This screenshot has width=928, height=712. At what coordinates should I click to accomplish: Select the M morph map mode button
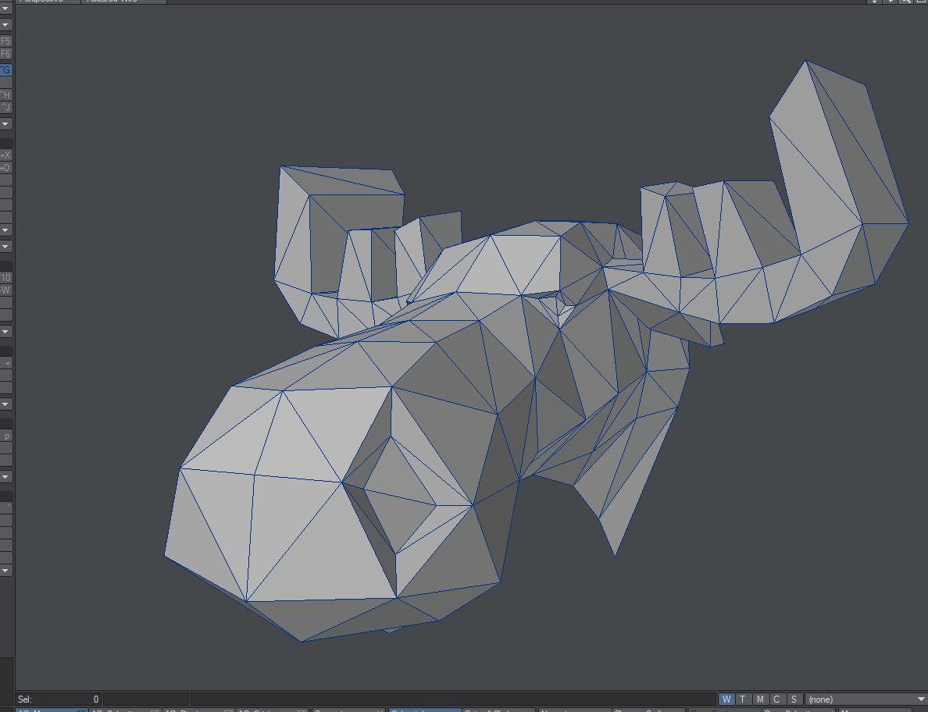[x=760, y=699]
